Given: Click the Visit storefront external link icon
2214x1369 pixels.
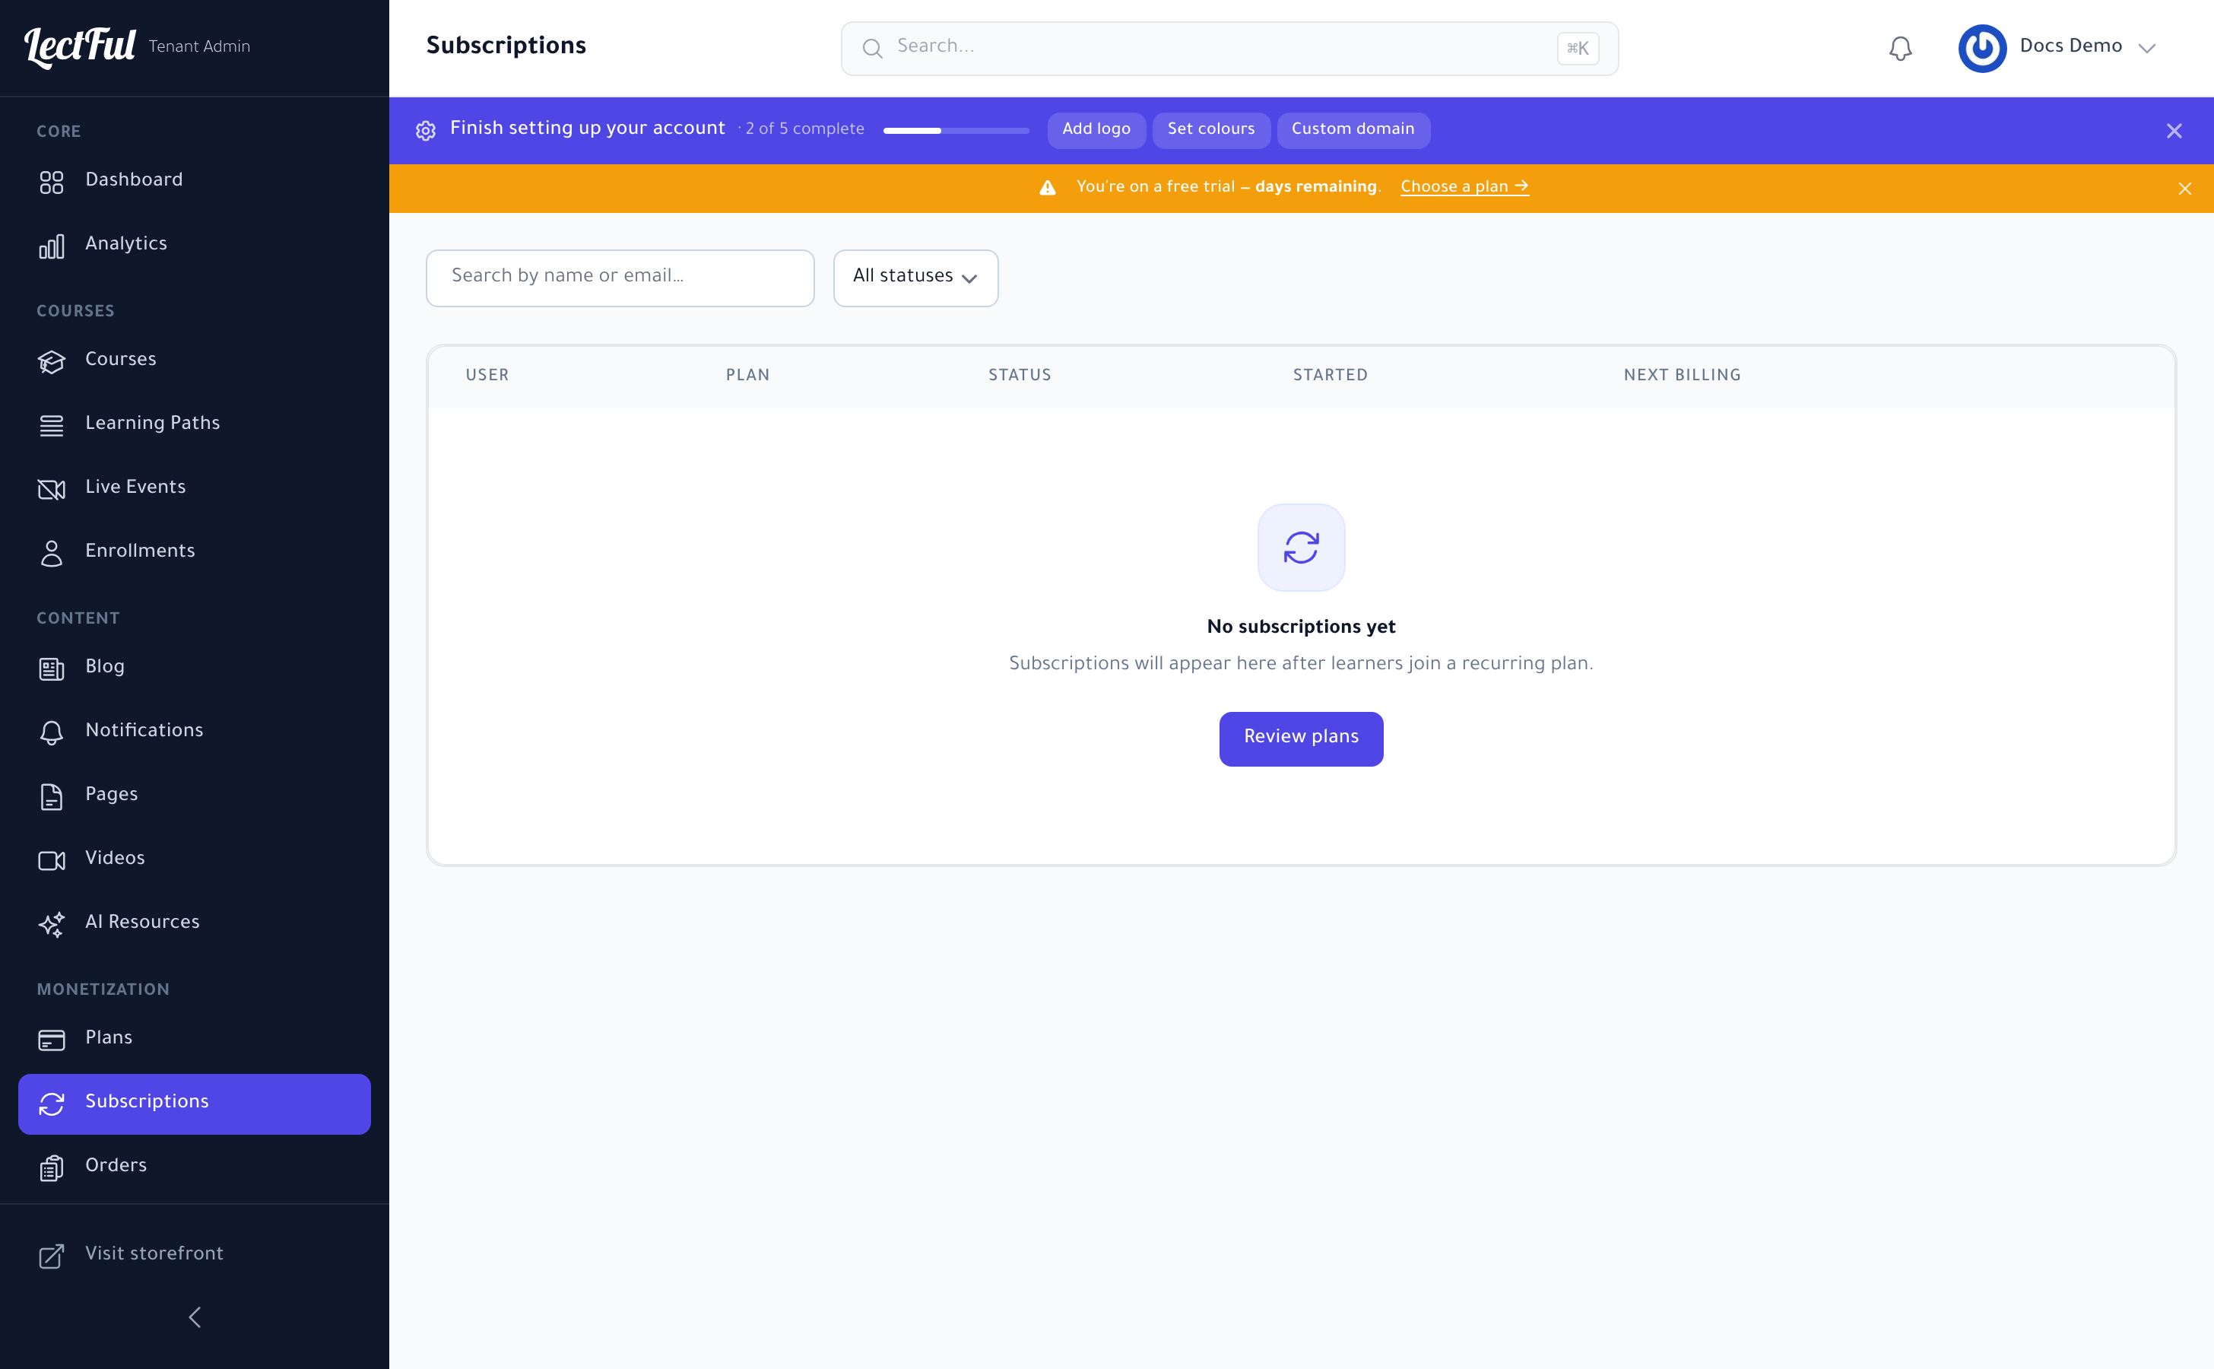Looking at the screenshot, I should [52, 1255].
